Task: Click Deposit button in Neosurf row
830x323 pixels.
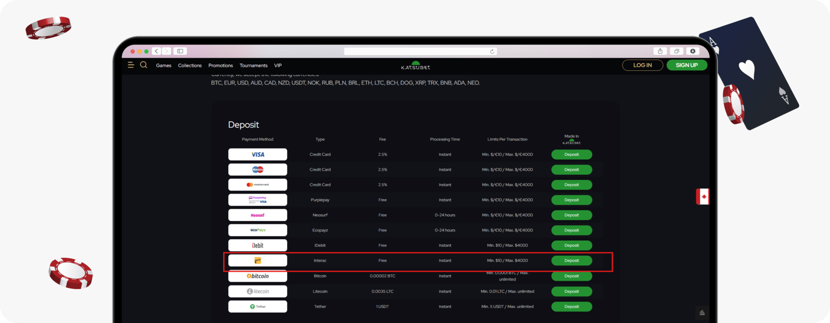Action: click(572, 215)
